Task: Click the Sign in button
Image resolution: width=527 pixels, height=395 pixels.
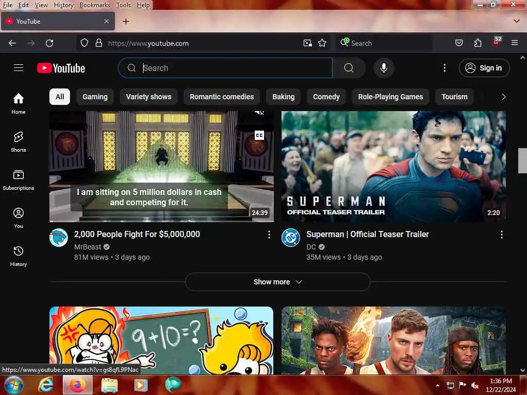Action: (x=484, y=68)
